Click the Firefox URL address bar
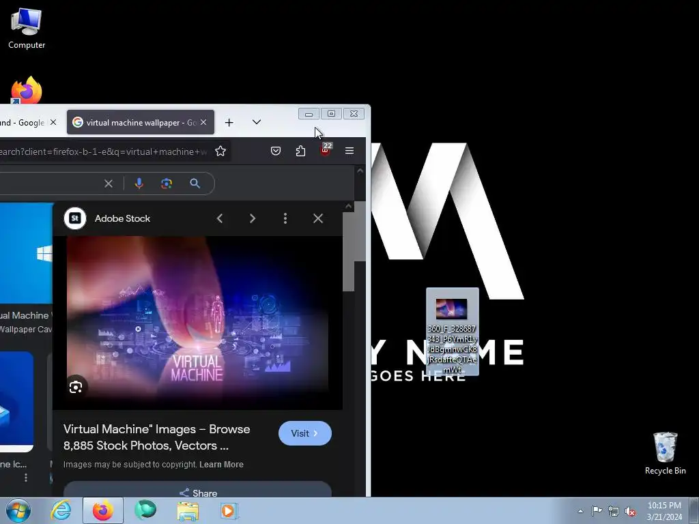 point(104,151)
